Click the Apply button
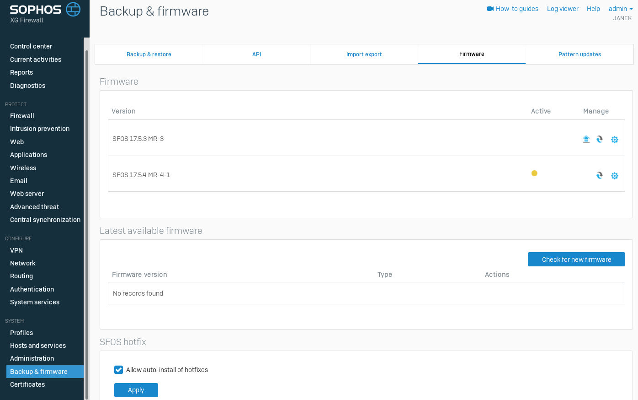The image size is (638, 400). pos(136,390)
